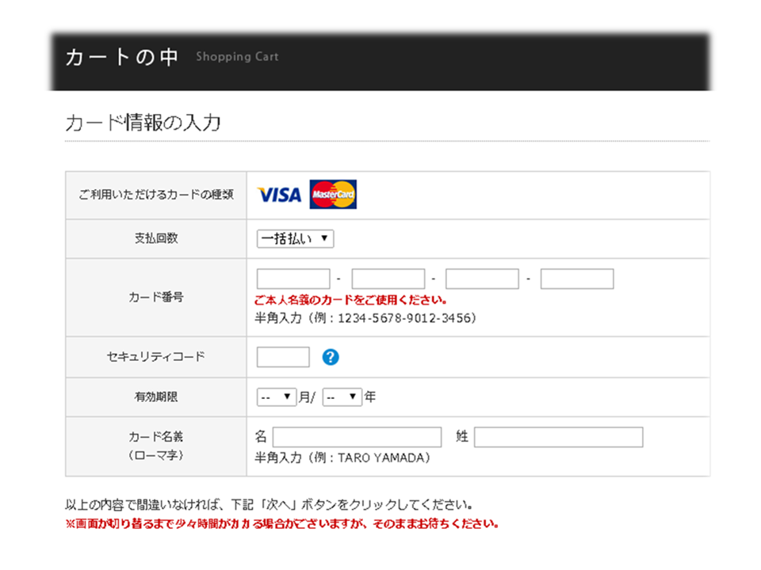The width and height of the screenshot is (761, 570).
Task: Click the カード番号 row label
Action: (156, 297)
